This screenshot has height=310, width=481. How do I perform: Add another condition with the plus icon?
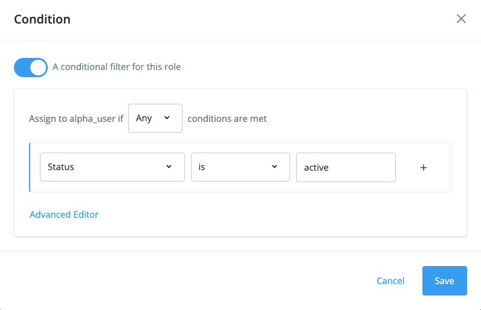(x=424, y=168)
